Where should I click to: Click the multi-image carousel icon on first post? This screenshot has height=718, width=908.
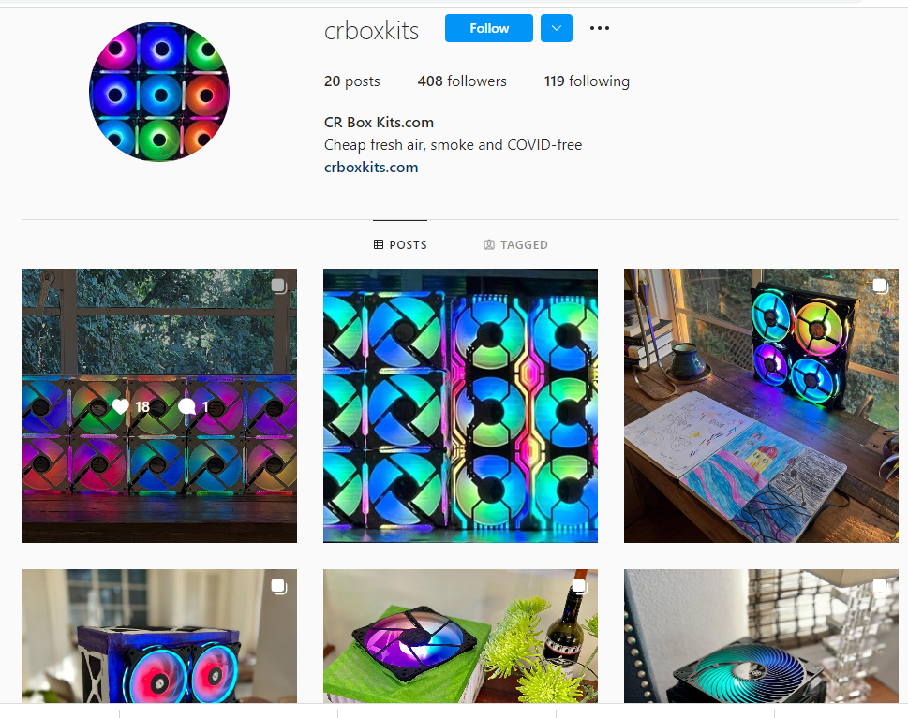[279, 286]
